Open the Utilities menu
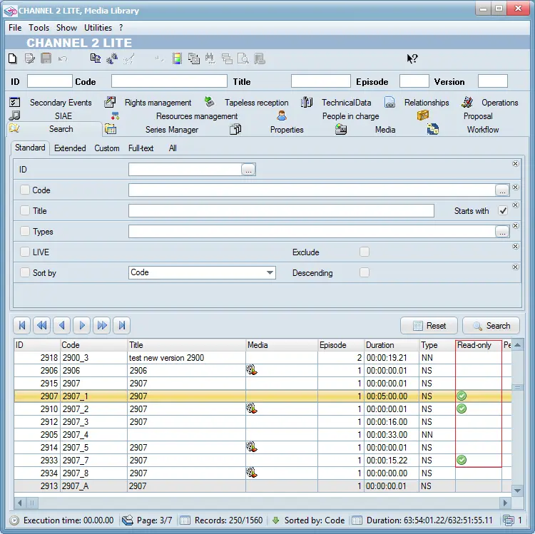 (98, 28)
